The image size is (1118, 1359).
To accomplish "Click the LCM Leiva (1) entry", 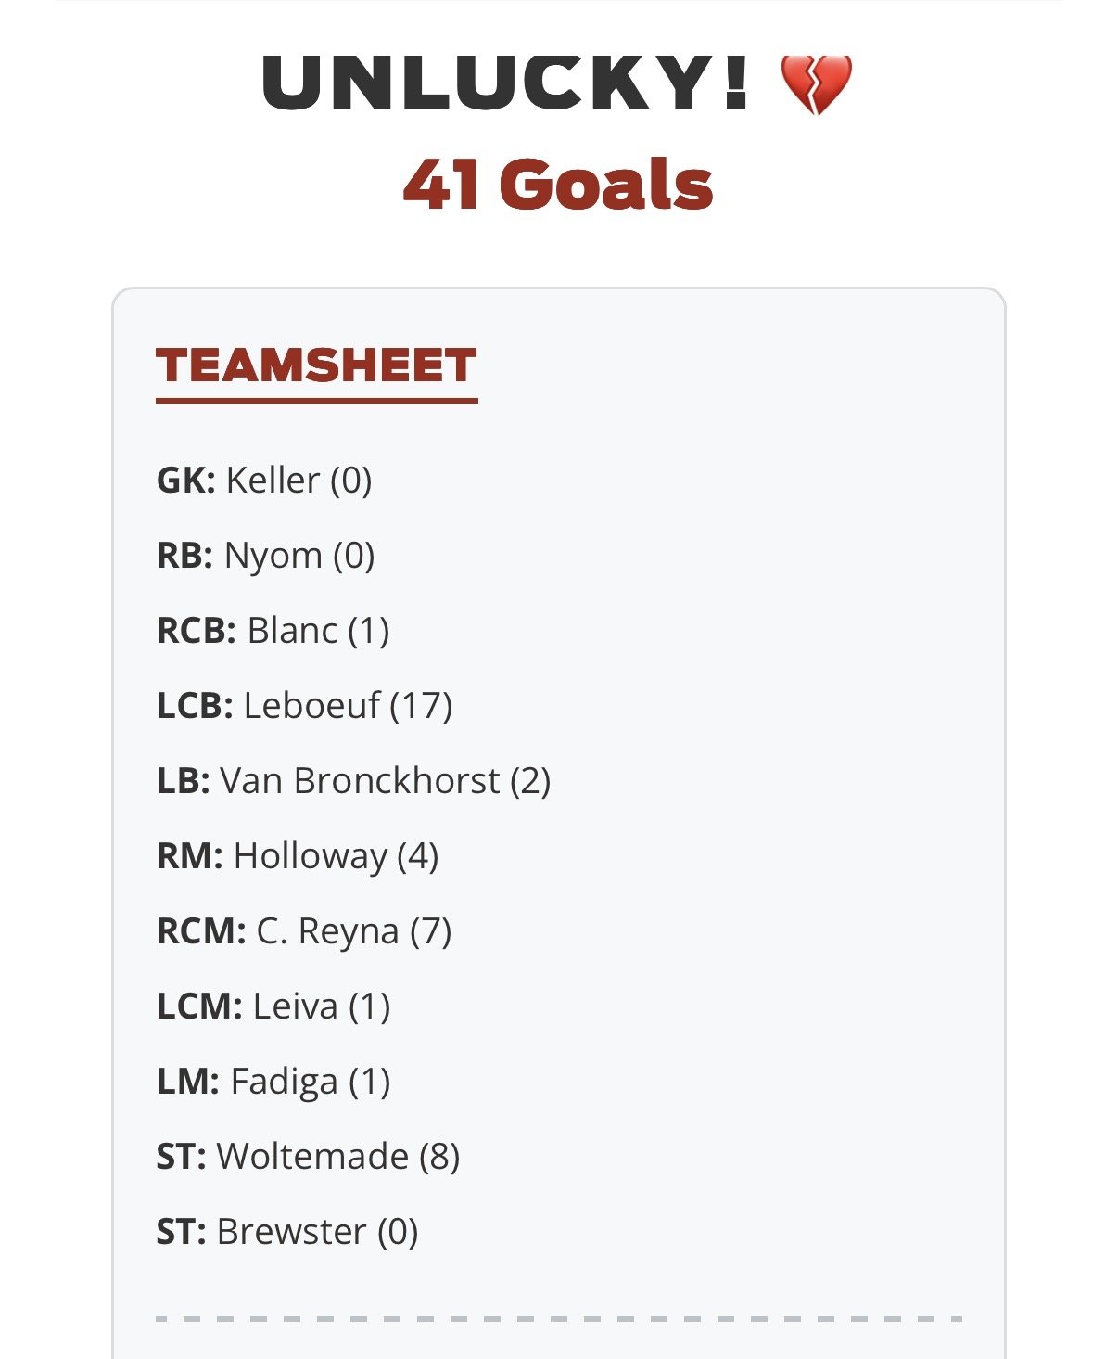I will (x=273, y=1006).
